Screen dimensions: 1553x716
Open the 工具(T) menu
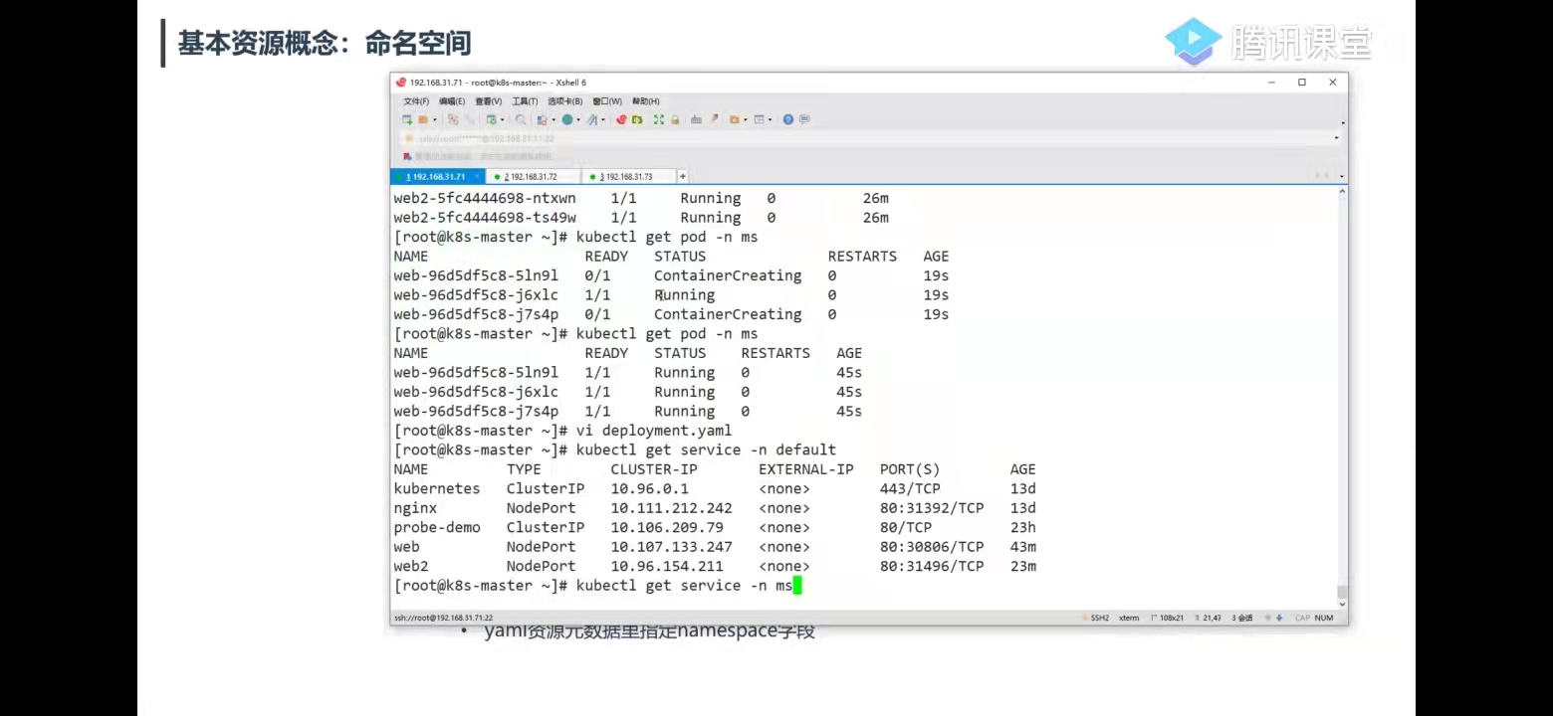(x=525, y=101)
